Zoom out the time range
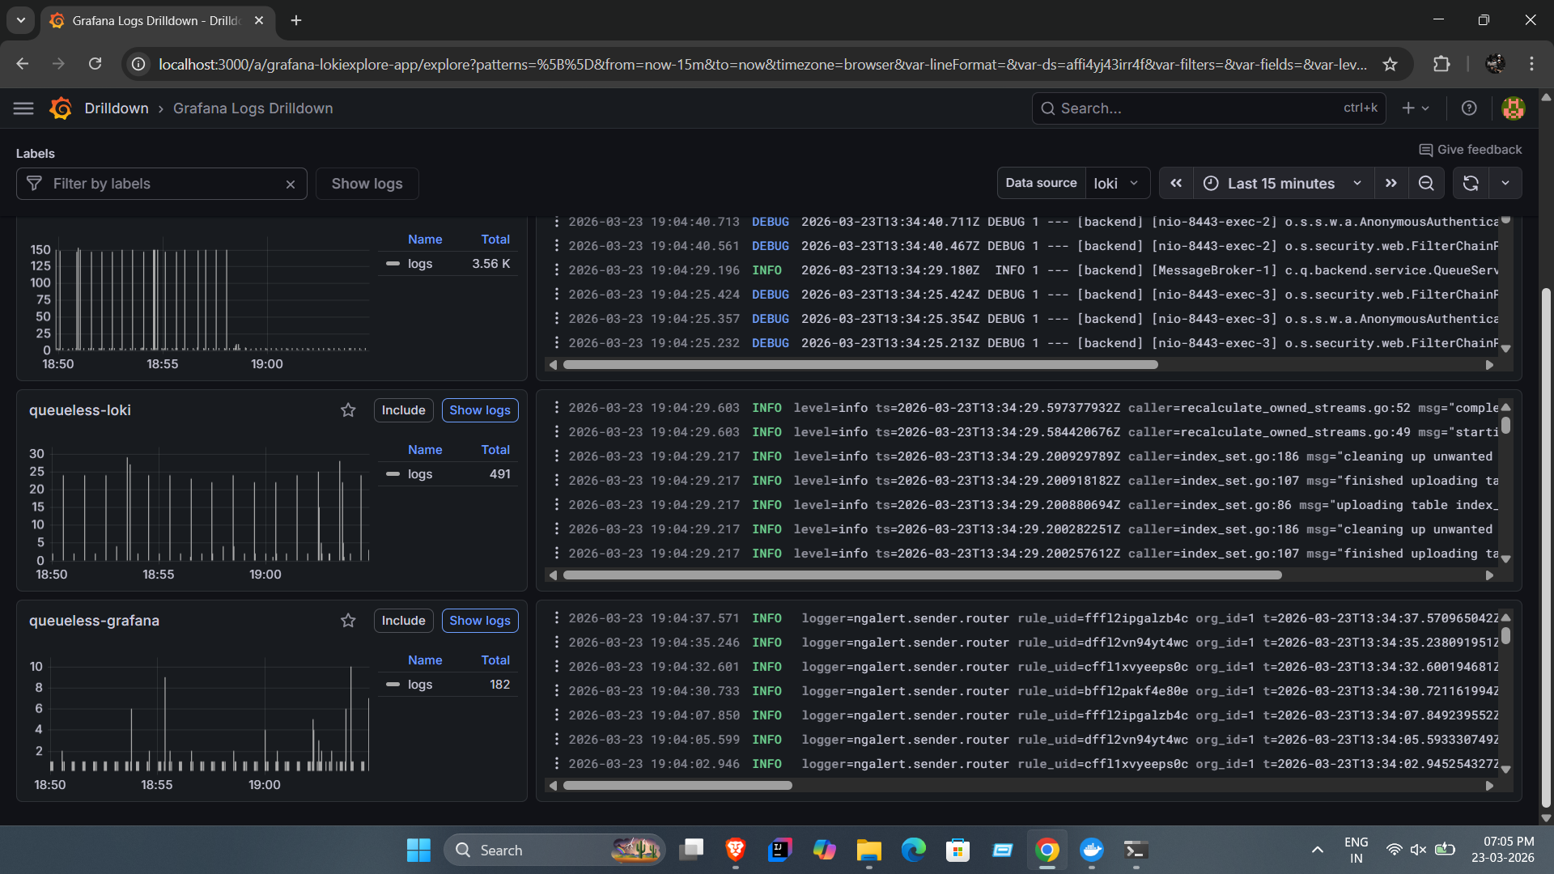 pos(1426,184)
